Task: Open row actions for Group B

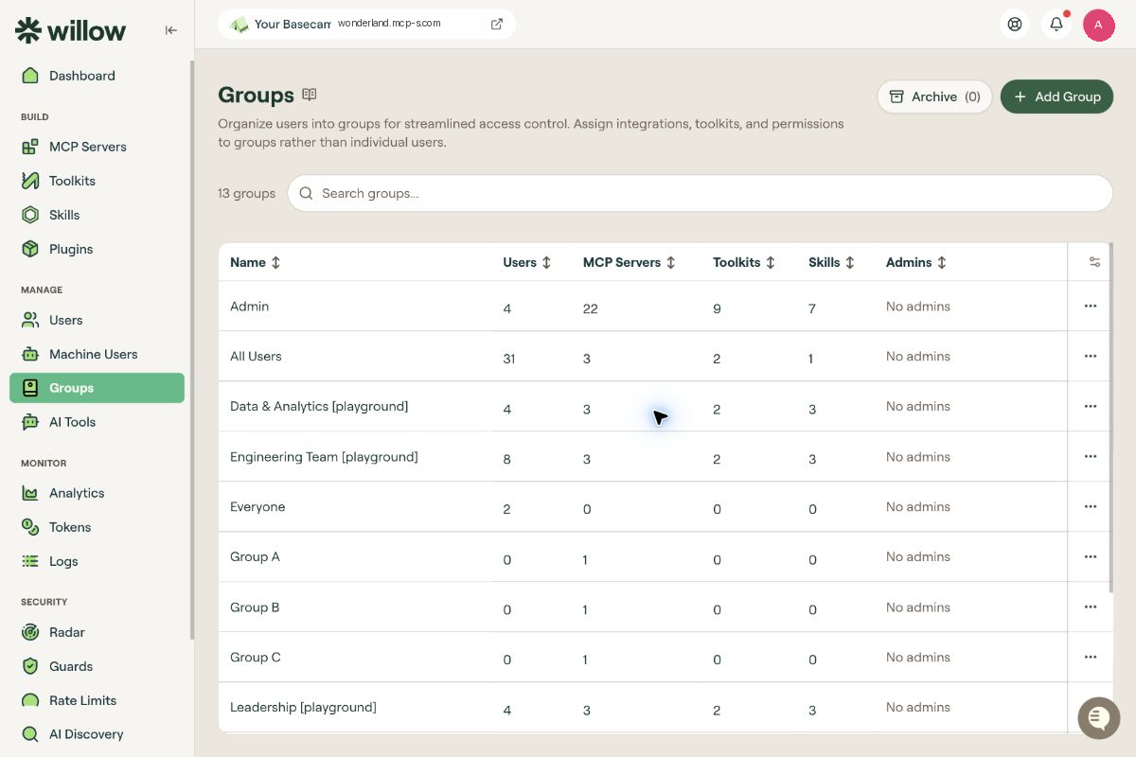Action: coord(1091,607)
